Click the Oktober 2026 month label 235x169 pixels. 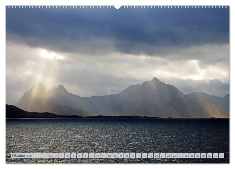pos(22,156)
